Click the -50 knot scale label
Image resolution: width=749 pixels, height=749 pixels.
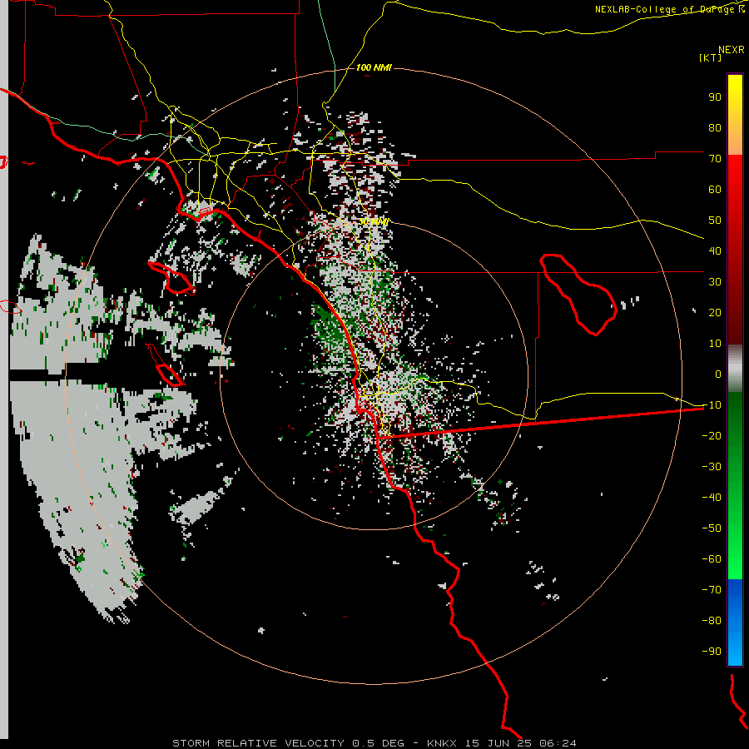[x=712, y=528]
